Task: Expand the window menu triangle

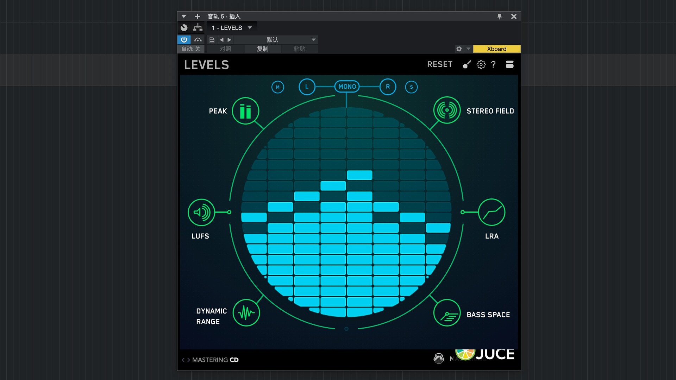Action: tap(183, 16)
